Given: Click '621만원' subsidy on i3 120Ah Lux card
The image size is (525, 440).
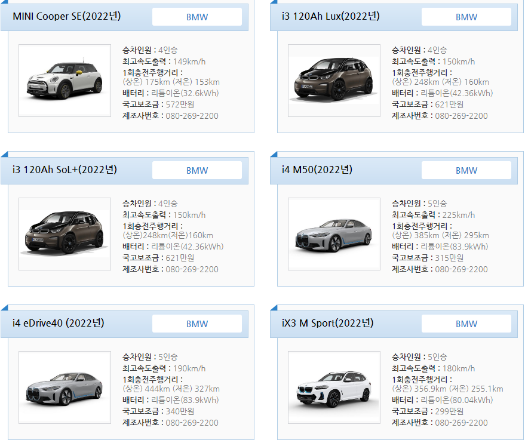Looking at the screenshot, I should tap(449, 104).
